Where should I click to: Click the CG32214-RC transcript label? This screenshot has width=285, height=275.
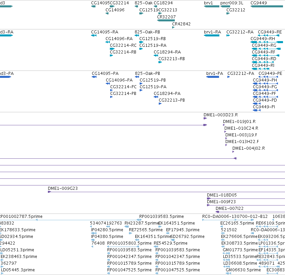(x=123, y=45)
